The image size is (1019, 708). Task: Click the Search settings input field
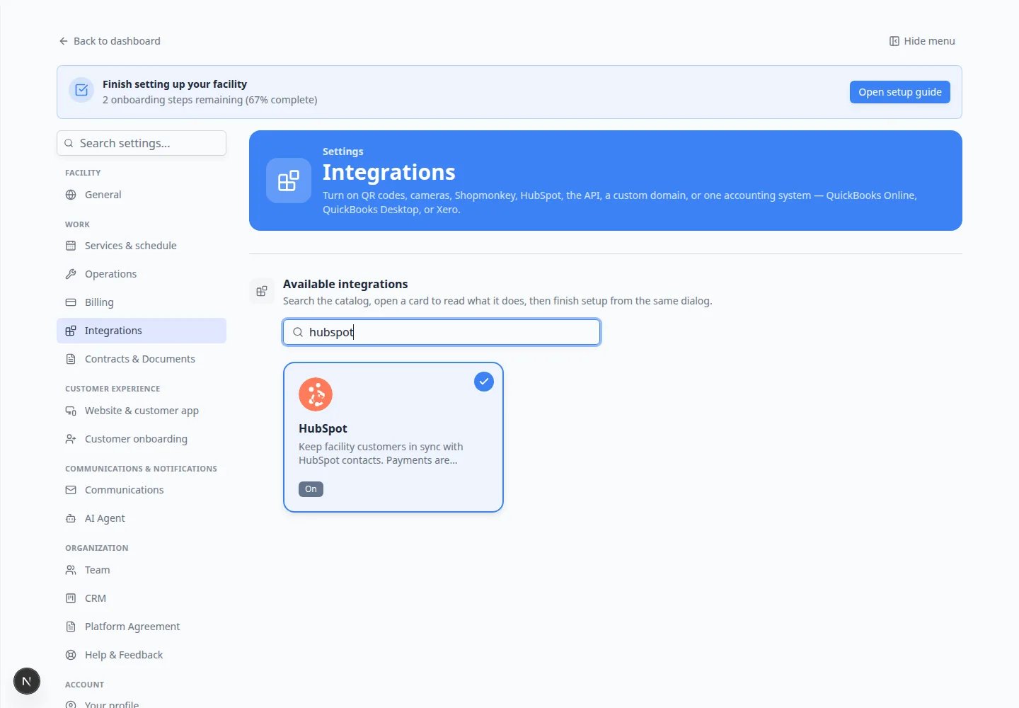point(142,143)
